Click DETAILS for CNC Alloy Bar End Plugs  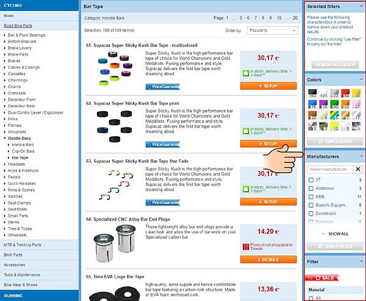[268, 259]
